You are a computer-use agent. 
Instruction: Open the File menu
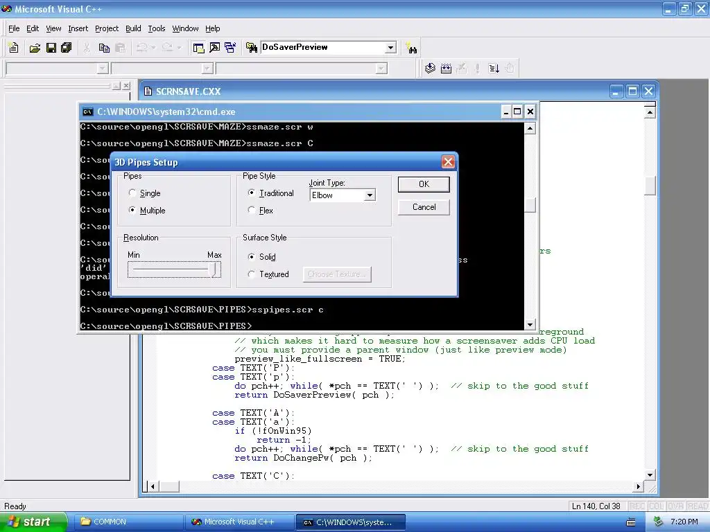(14, 28)
